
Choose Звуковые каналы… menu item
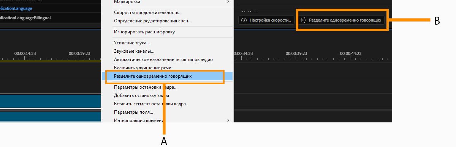(167, 51)
